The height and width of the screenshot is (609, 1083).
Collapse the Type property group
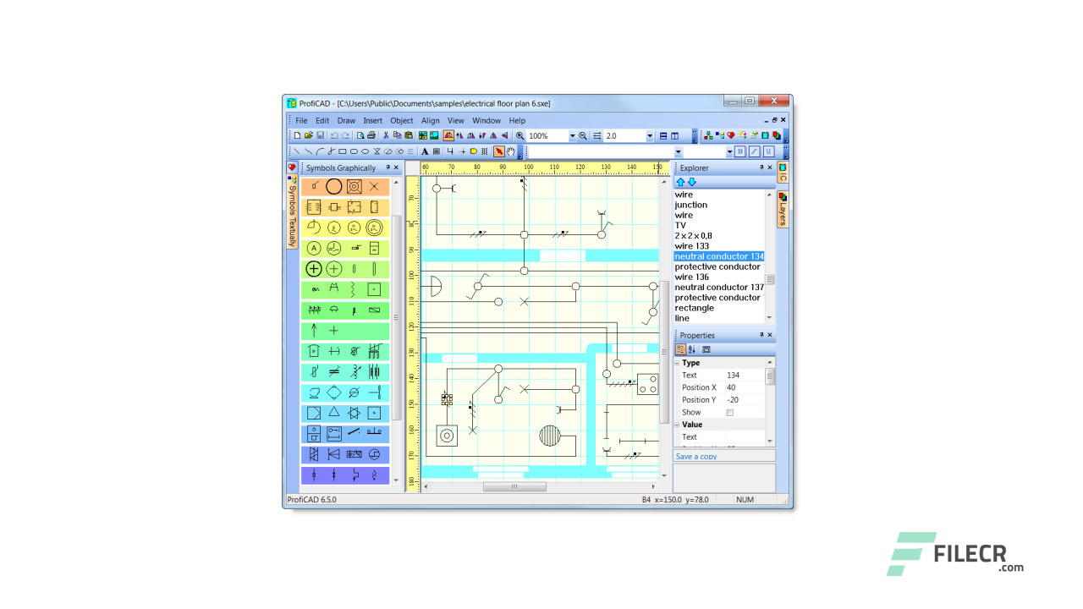click(x=678, y=363)
